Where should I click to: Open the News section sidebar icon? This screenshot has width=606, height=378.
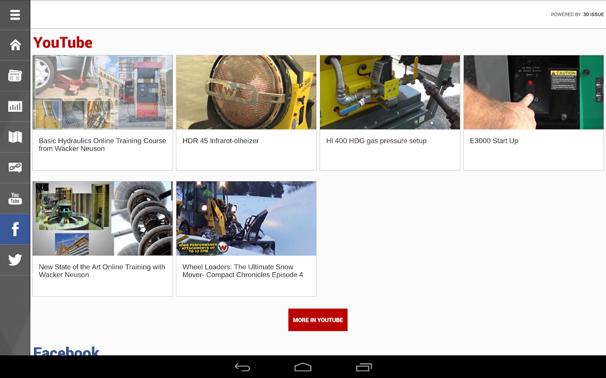15,76
